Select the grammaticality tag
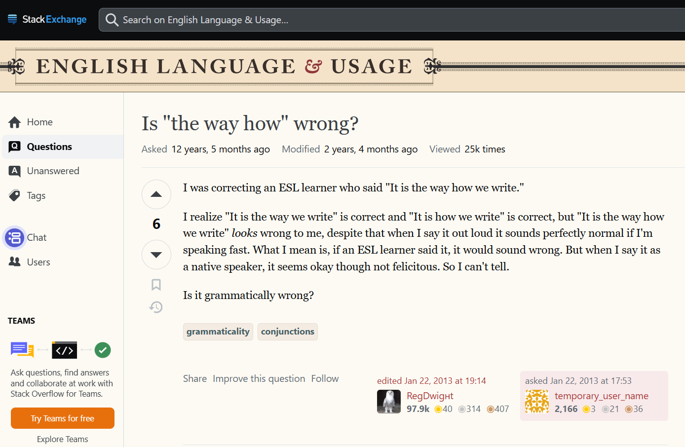Viewport: 685px width, 447px height. [218, 332]
